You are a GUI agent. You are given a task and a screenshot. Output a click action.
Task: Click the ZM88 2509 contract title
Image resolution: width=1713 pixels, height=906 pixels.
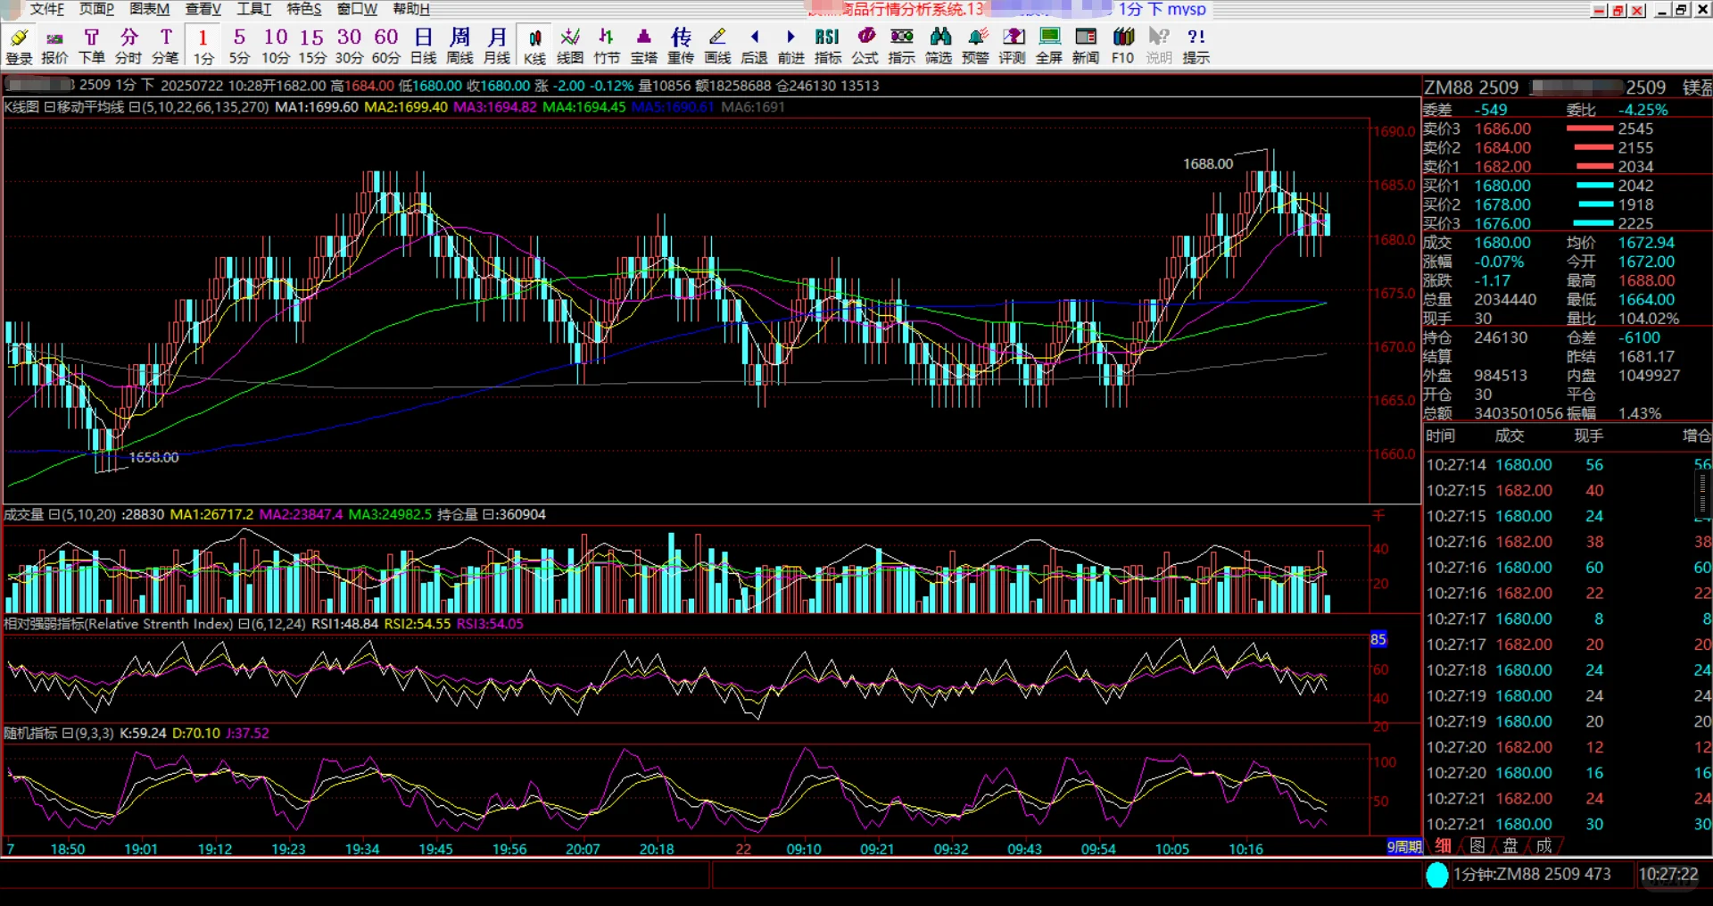1471,87
